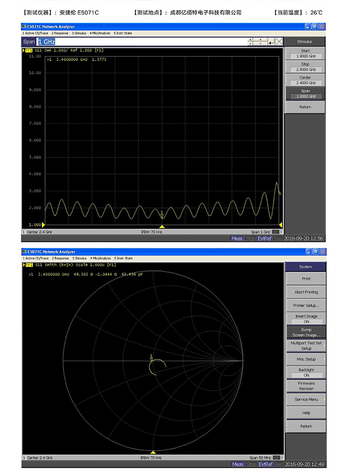Select the Tr1 label on the SWR trace header
This screenshot has height=476, width=348.
(29, 50)
